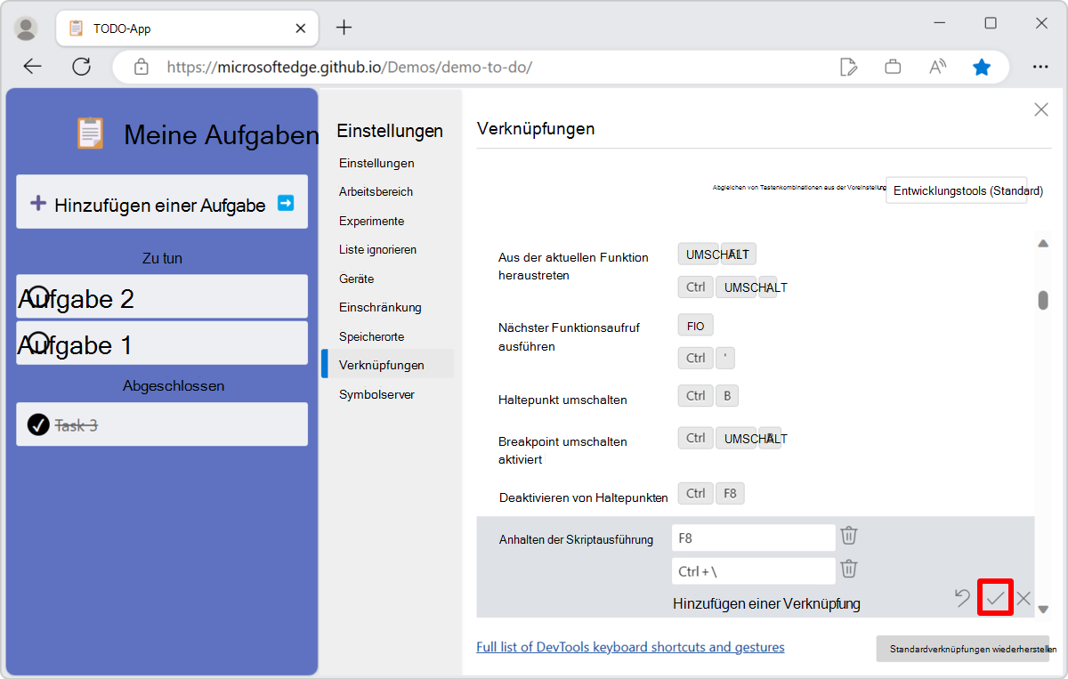Reload the page with the refresh icon
1068x679 pixels.
click(81, 66)
